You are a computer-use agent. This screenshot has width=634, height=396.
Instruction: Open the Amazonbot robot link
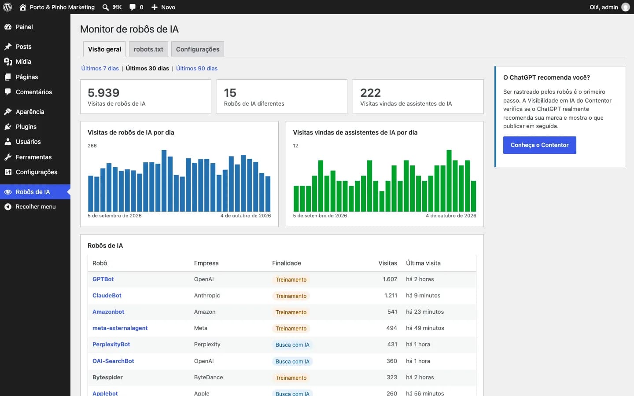tap(108, 312)
